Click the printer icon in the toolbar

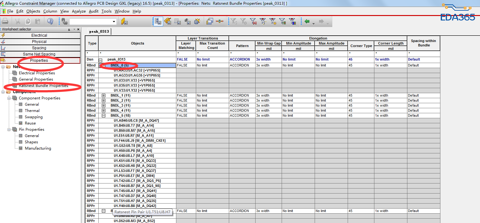pos(5,21)
